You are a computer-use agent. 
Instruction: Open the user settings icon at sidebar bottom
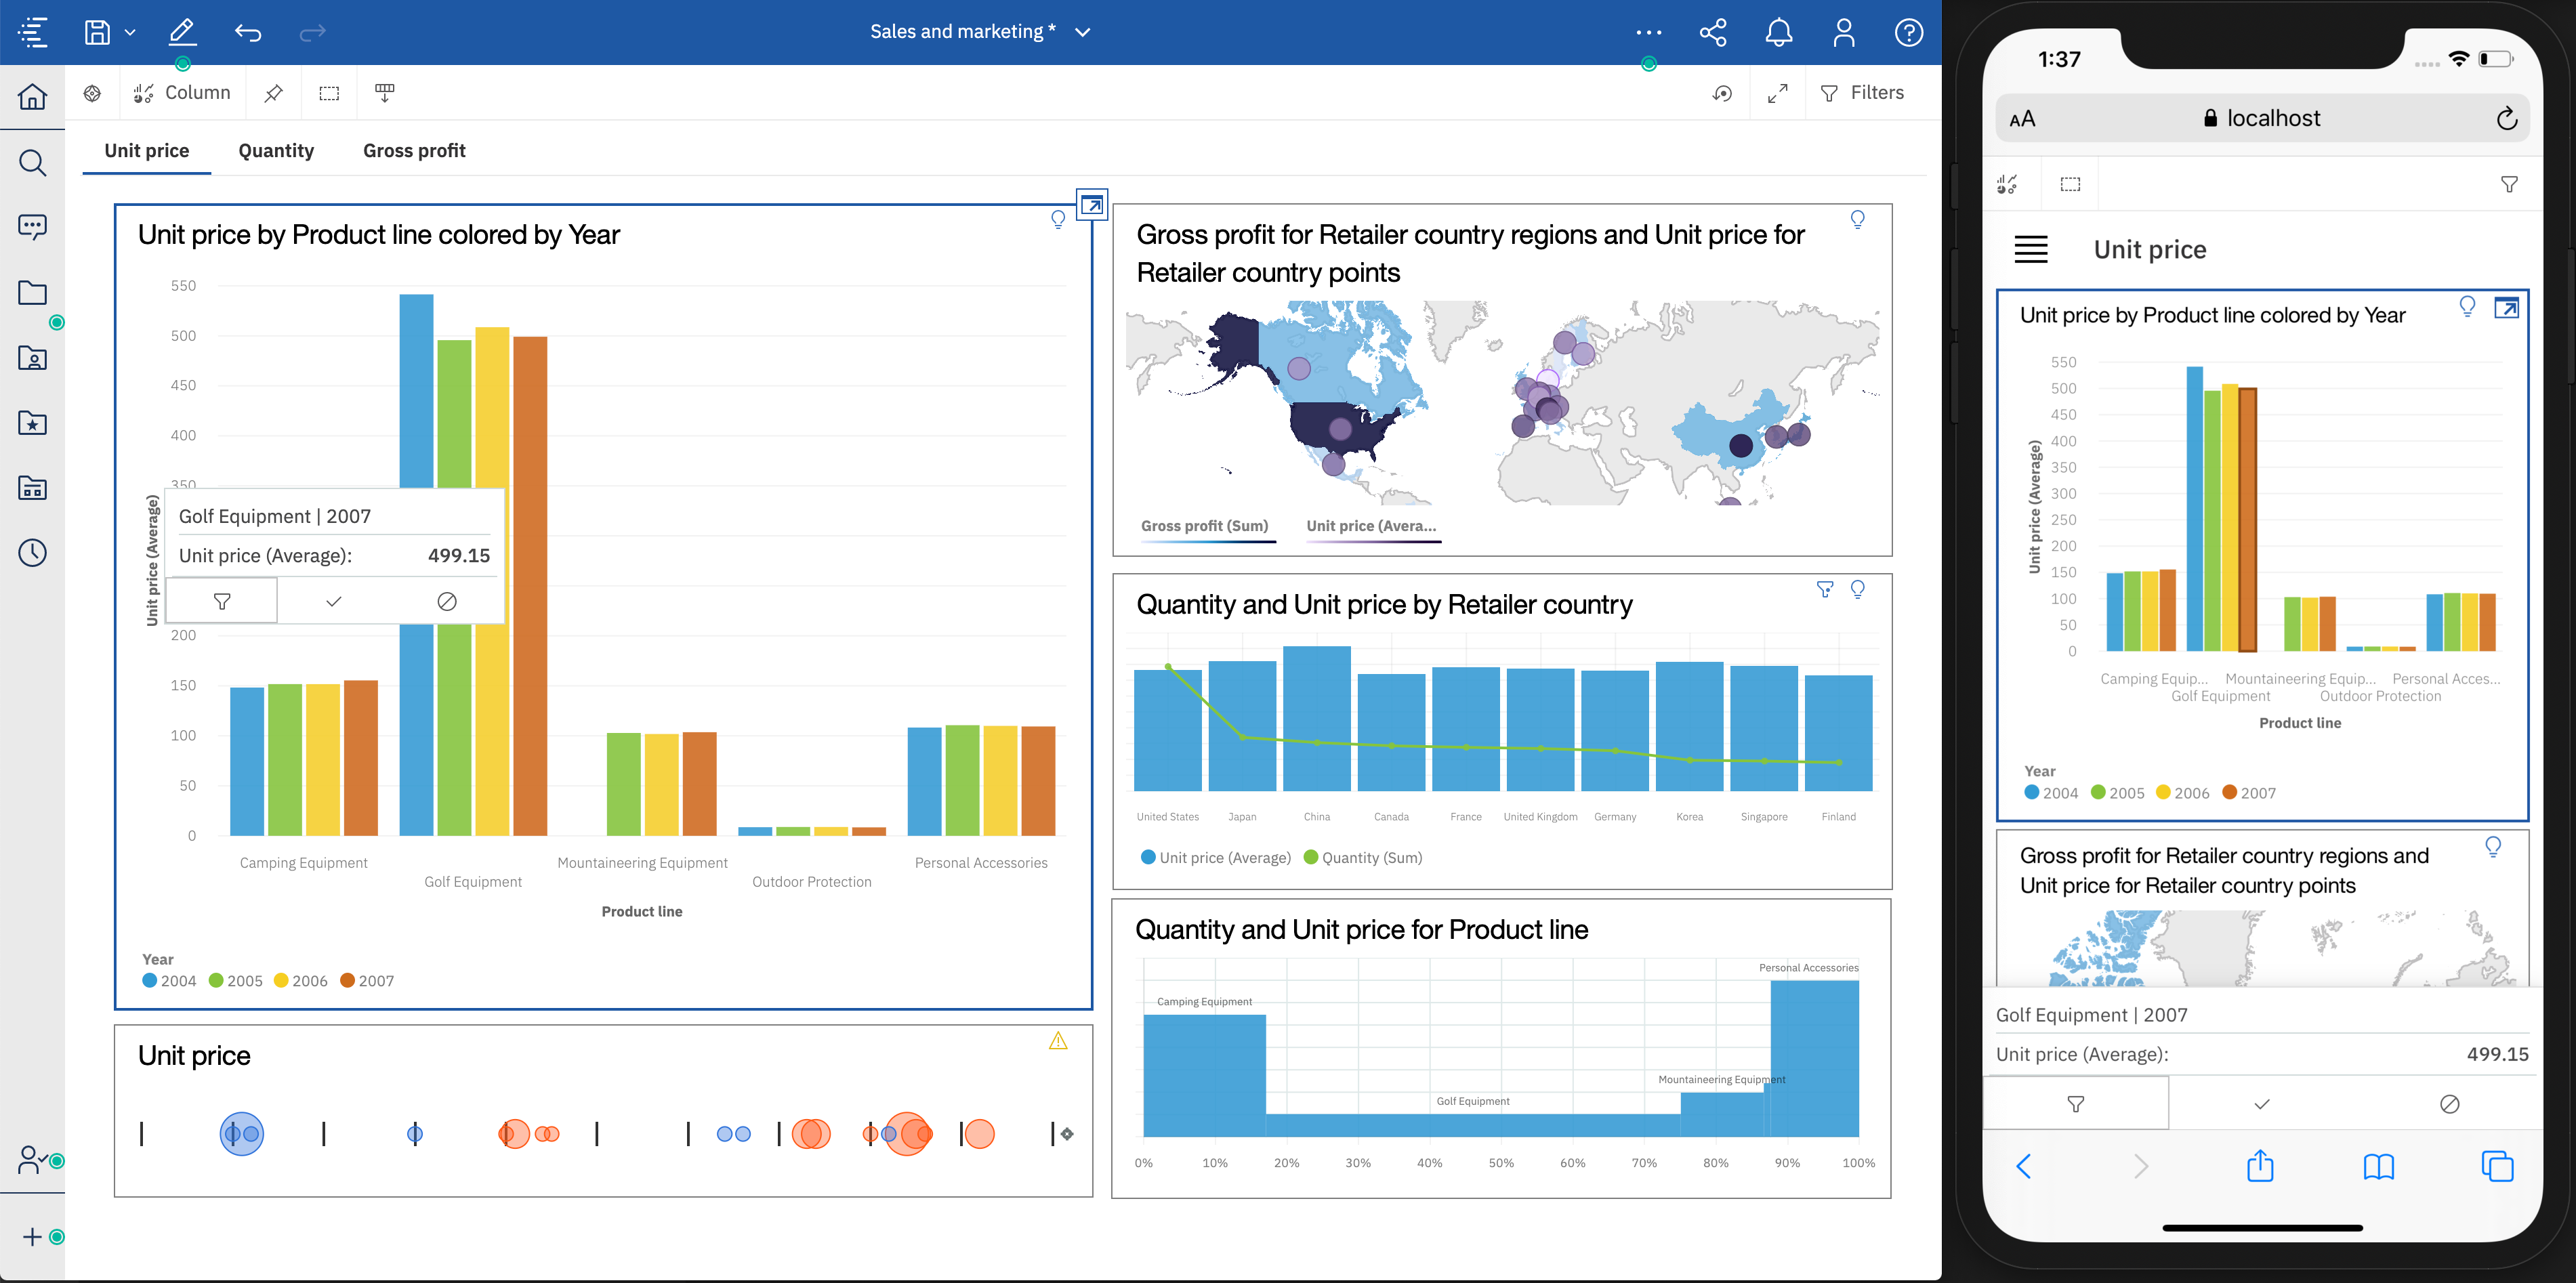click(x=33, y=1159)
